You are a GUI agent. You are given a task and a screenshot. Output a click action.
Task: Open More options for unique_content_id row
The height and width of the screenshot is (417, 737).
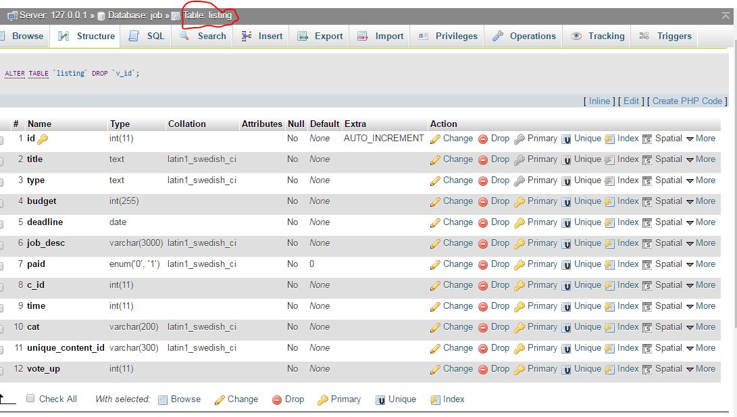[x=701, y=348]
